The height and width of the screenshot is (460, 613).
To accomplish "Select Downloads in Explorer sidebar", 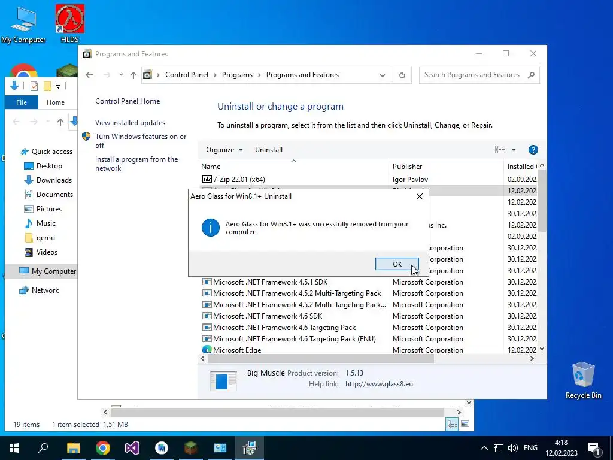I will point(48,180).
